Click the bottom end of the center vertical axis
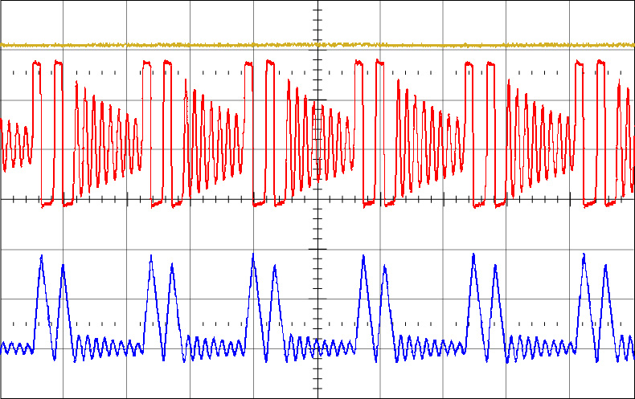 coord(318,395)
